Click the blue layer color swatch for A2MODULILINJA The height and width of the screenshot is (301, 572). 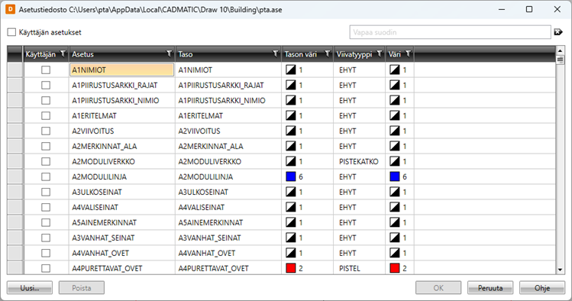[x=291, y=177]
